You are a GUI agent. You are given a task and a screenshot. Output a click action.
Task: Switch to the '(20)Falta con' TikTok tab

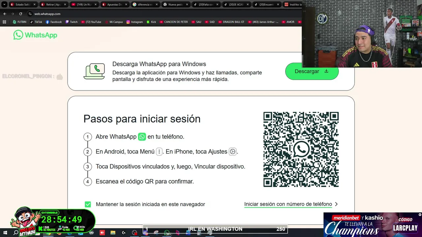[206, 5]
